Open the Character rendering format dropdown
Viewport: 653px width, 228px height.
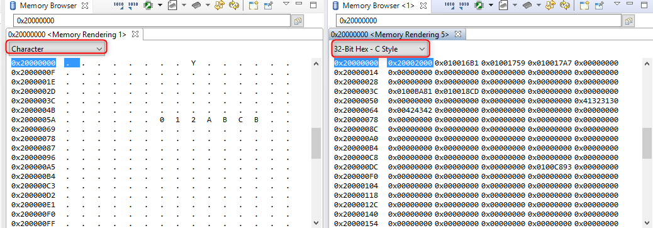(57, 48)
